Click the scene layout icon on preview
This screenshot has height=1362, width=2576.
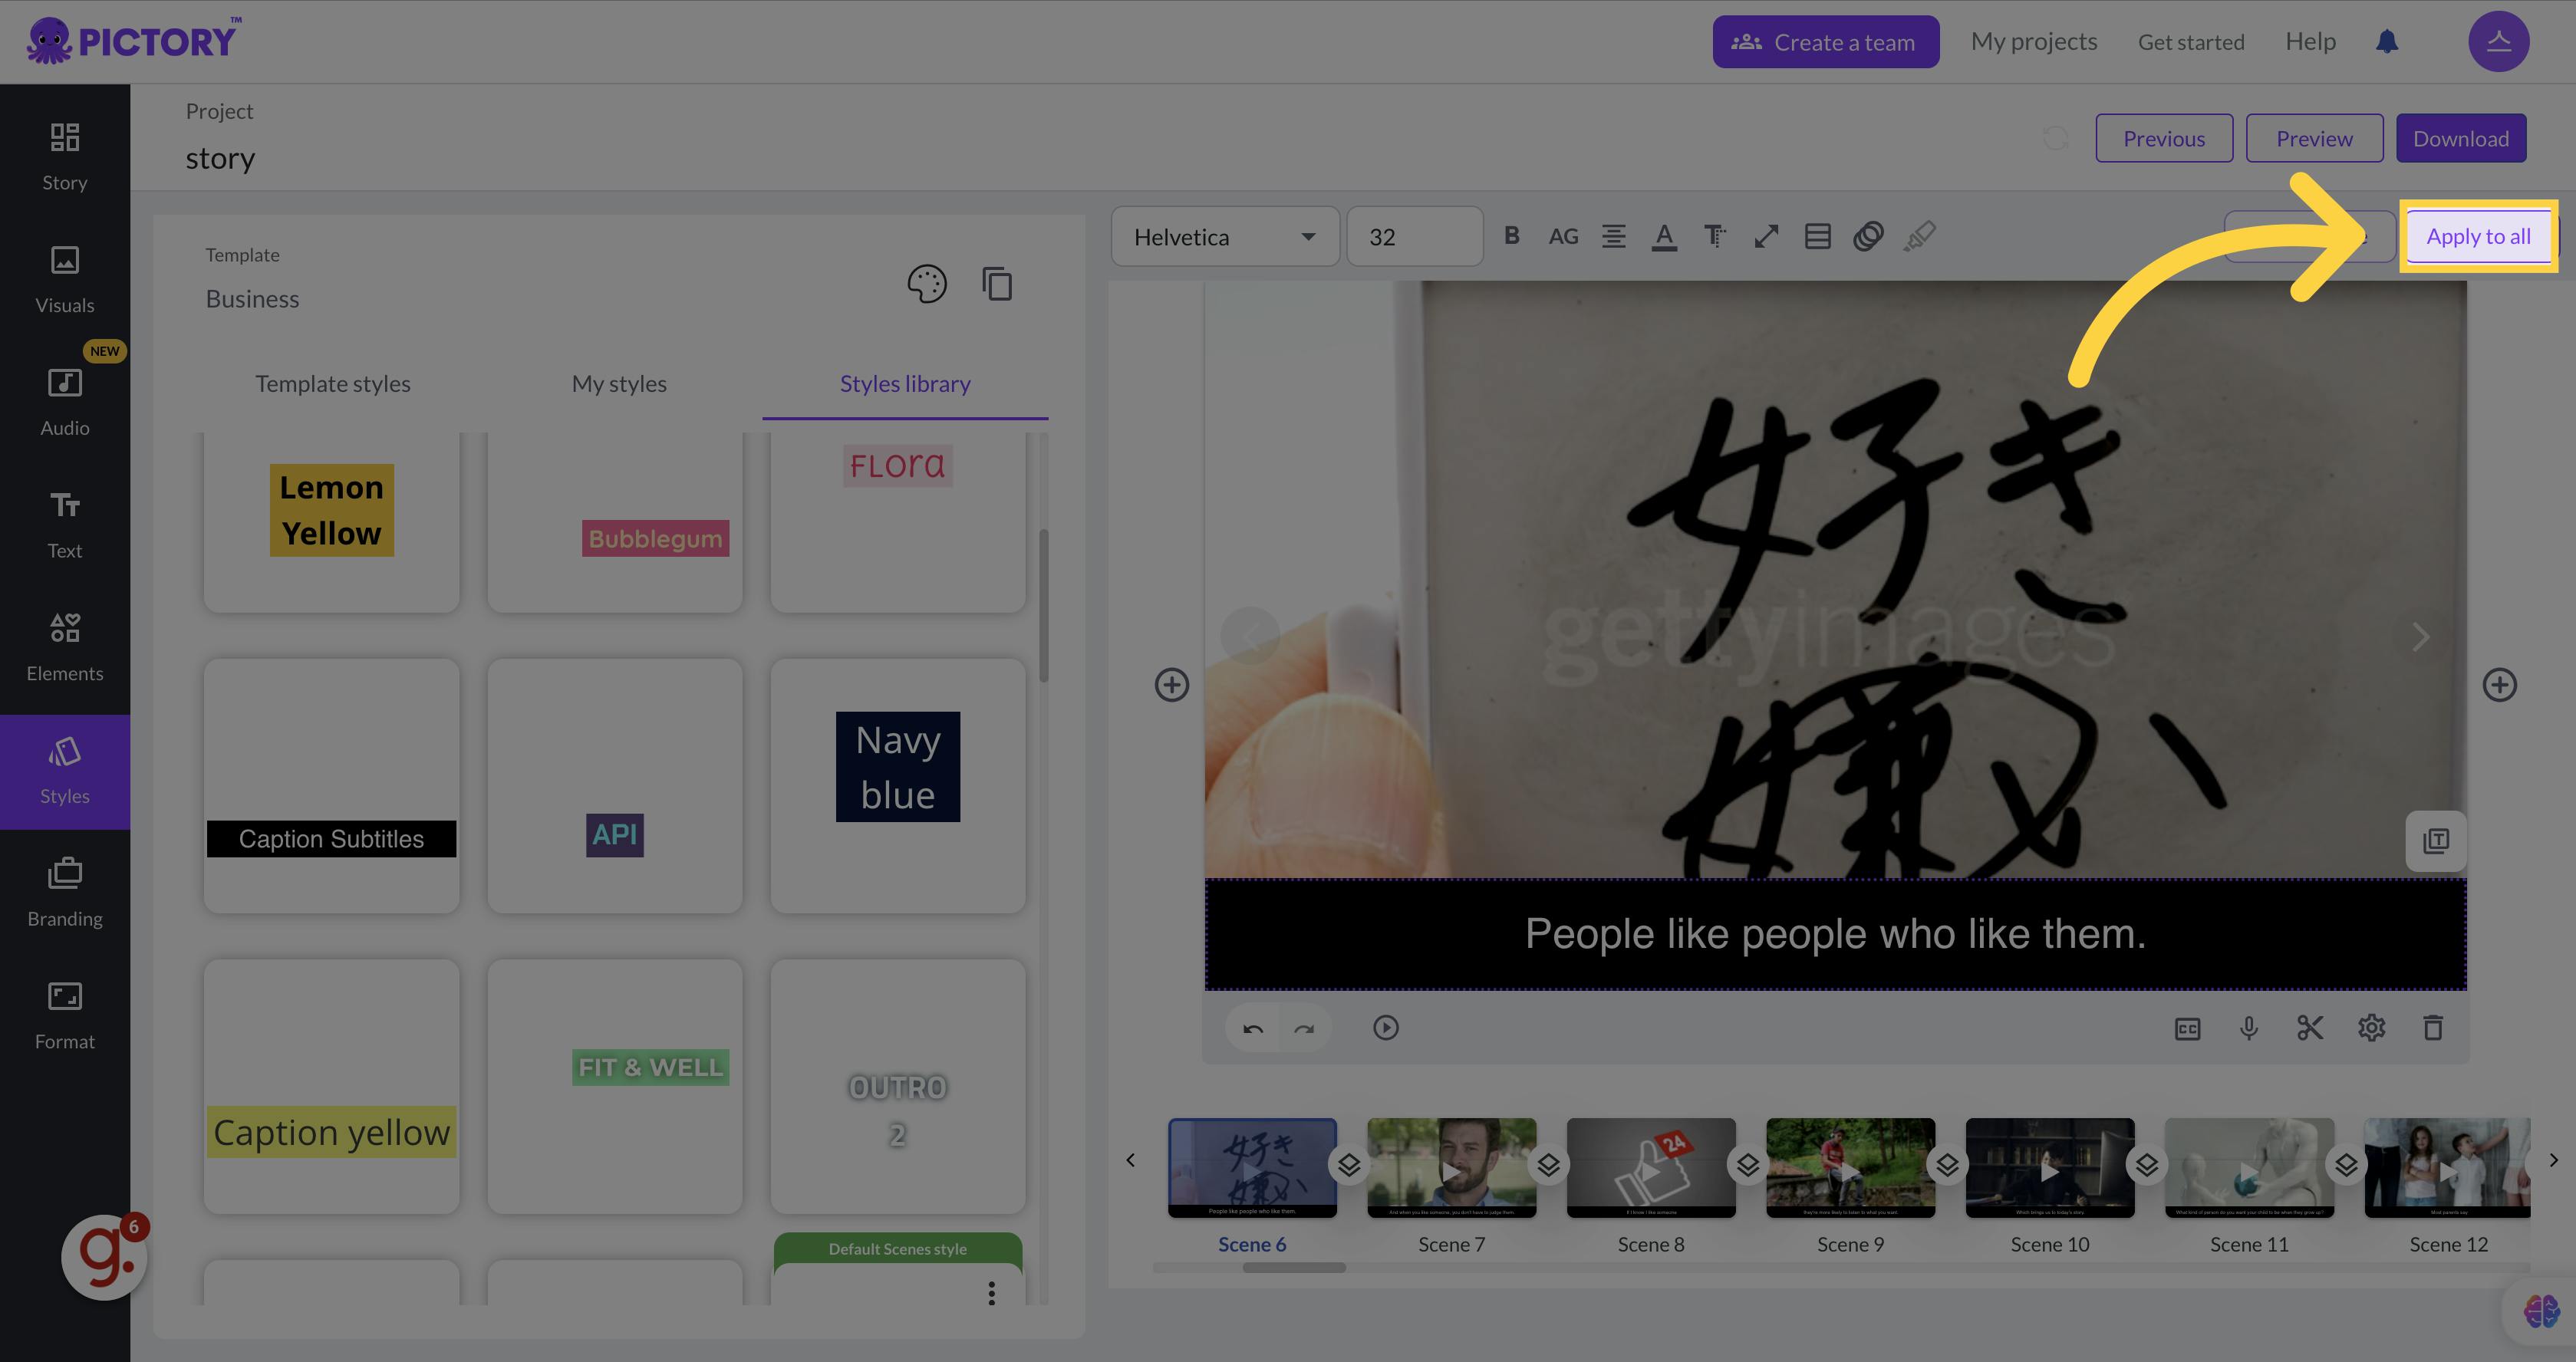[2436, 841]
